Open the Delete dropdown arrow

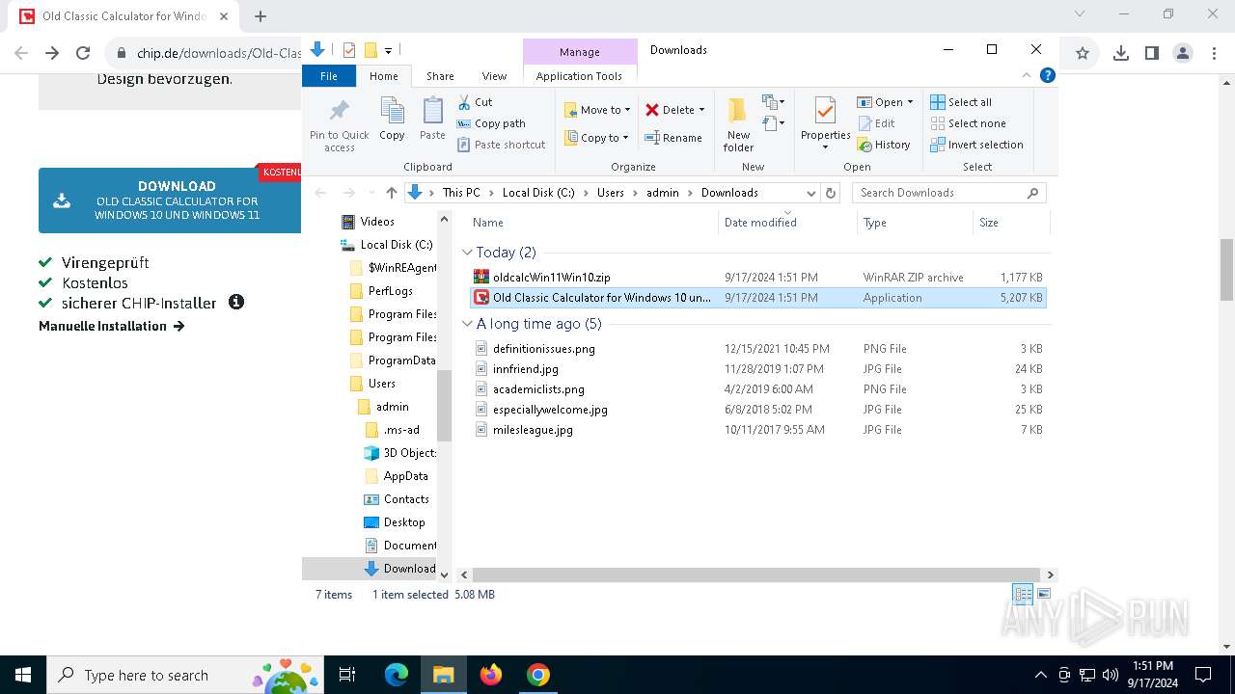point(701,110)
